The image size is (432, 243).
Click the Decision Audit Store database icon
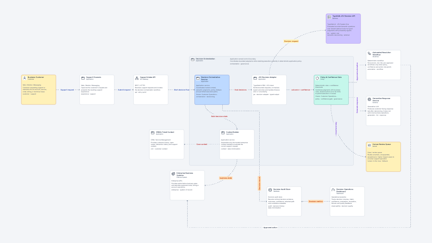(270, 190)
